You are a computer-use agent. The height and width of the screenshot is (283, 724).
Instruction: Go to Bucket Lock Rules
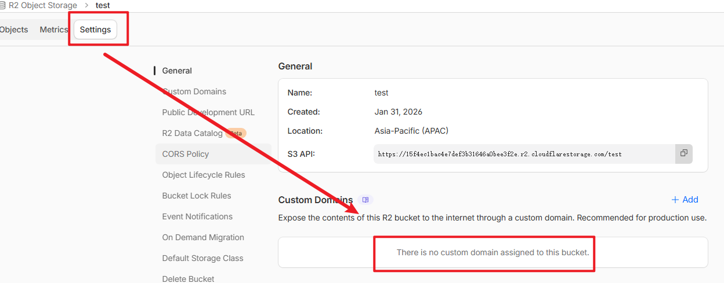[x=197, y=196]
